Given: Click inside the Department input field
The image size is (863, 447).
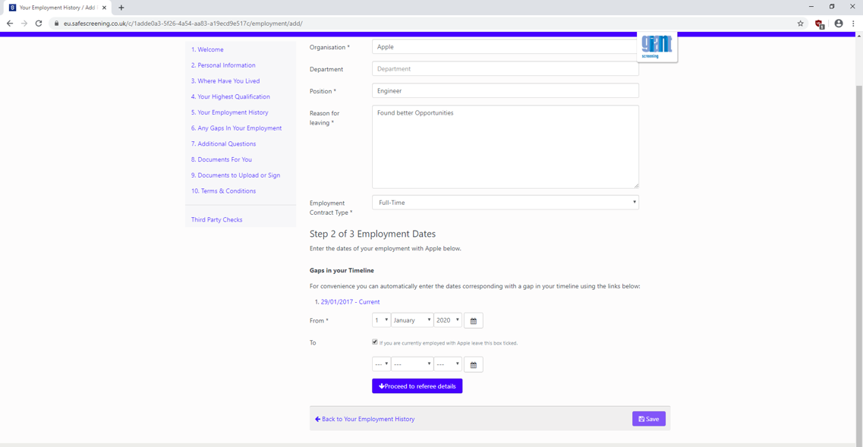Looking at the screenshot, I should pyautogui.click(x=505, y=69).
